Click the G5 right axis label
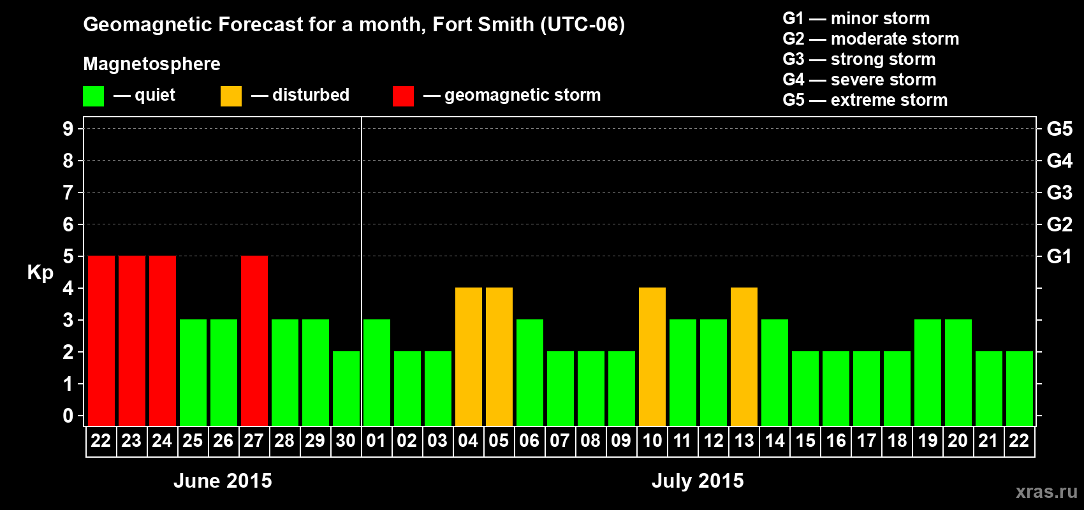Screen dimensions: 1084x510 (x=1060, y=129)
